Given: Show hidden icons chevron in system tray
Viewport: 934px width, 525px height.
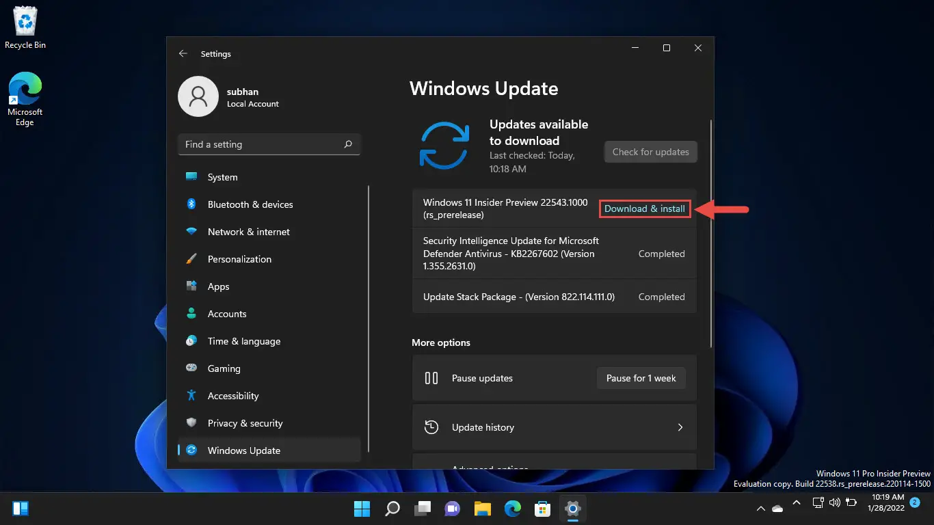Looking at the screenshot, I should point(760,509).
